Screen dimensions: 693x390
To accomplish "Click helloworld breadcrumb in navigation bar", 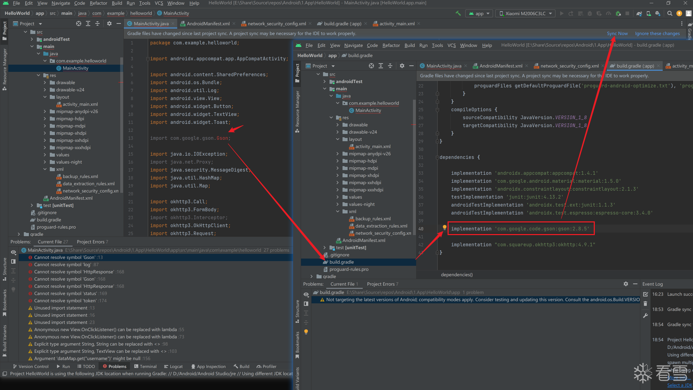I will tap(141, 13).
